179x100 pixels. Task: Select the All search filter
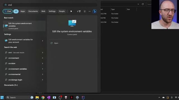pos(16,11)
